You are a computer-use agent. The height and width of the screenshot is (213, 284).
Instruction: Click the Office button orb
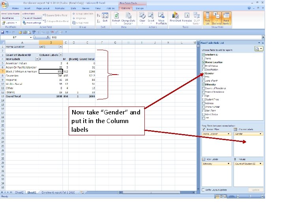(x=4, y=4)
